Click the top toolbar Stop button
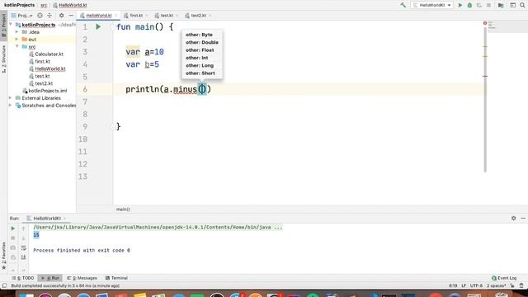The height and width of the screenshot is (297, 528). (x=488, y=5)
